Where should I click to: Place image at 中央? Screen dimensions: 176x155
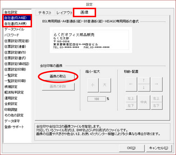[x=144, y=102]
